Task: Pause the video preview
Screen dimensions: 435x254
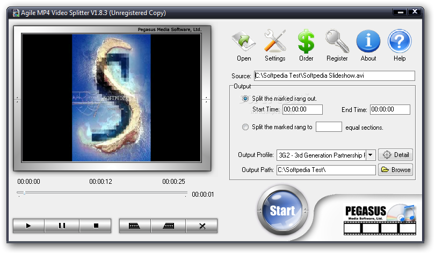Action: [62, 226]
